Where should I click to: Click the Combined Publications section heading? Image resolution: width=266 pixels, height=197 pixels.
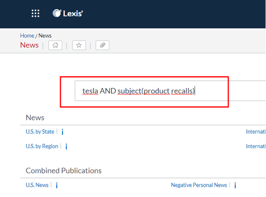pos(64,170)
